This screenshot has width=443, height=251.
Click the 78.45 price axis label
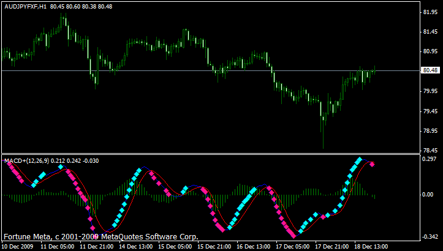tap(431, 151)
